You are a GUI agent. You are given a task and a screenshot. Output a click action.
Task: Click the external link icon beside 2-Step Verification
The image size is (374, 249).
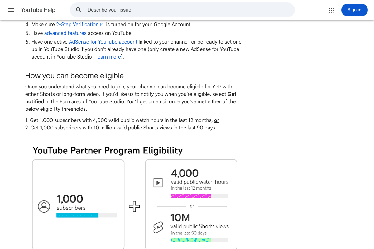[x=102, y=24]
